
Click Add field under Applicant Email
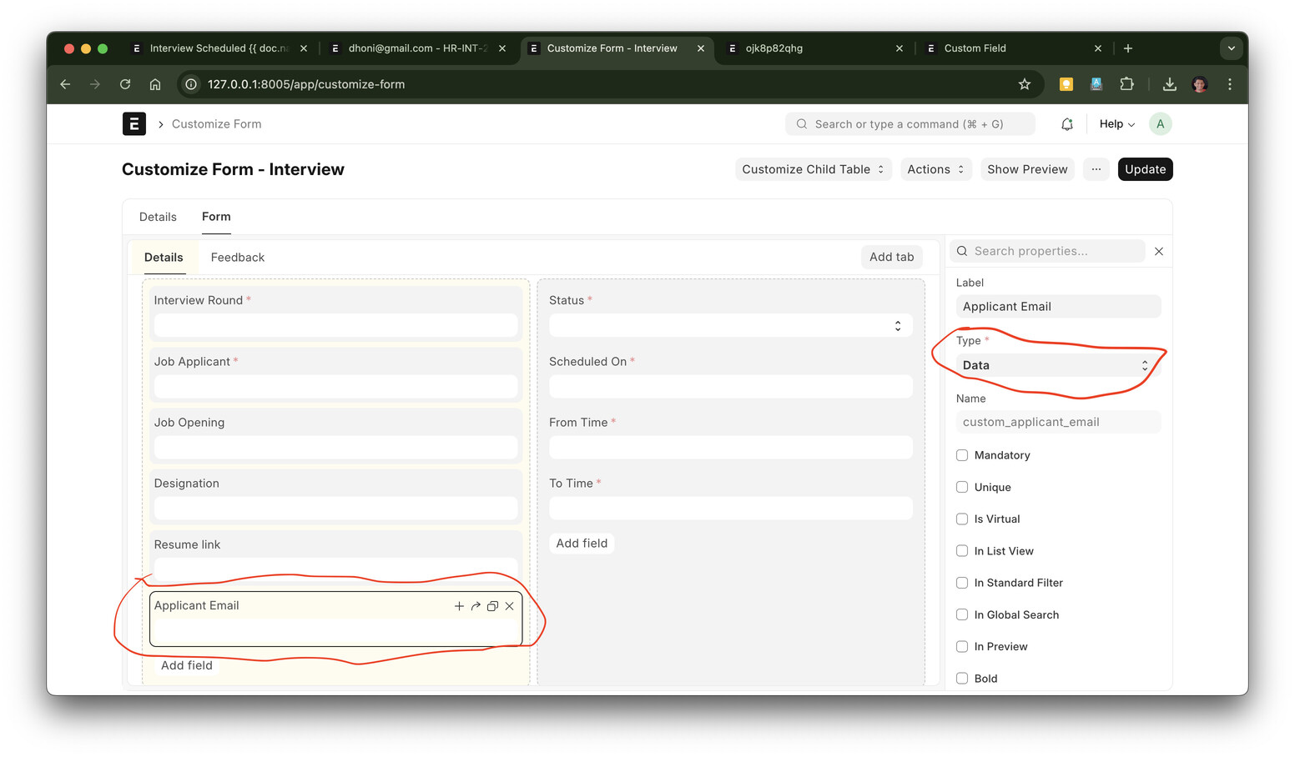187,665
